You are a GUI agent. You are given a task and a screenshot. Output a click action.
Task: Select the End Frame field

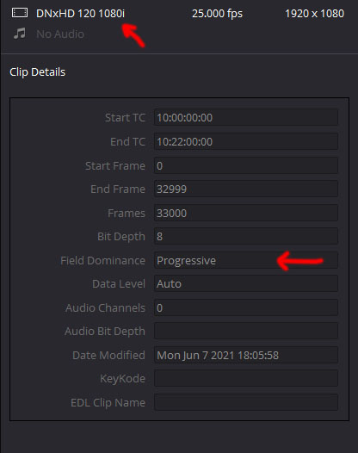pyautogui.click(x=246, y=189)
